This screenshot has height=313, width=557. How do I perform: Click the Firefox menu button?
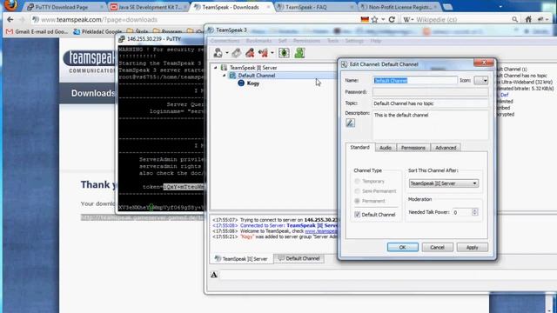pos(10,5)
